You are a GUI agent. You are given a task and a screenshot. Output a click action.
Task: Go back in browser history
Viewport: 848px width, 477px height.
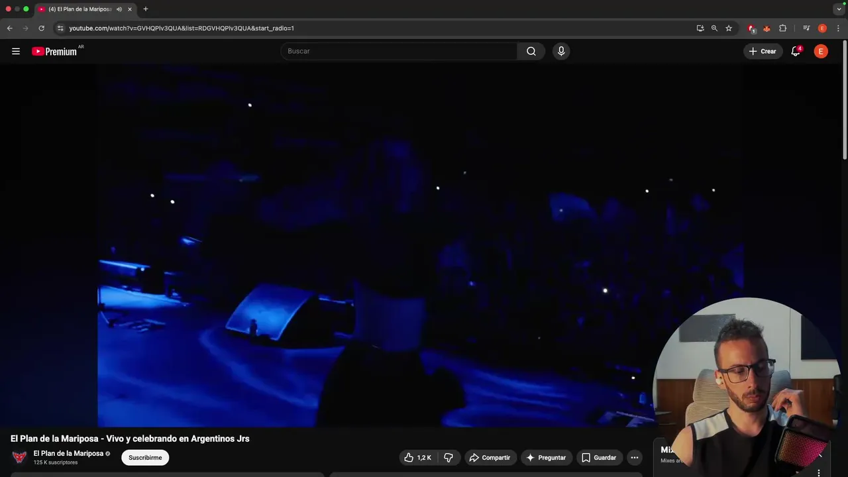click(9, 28)
